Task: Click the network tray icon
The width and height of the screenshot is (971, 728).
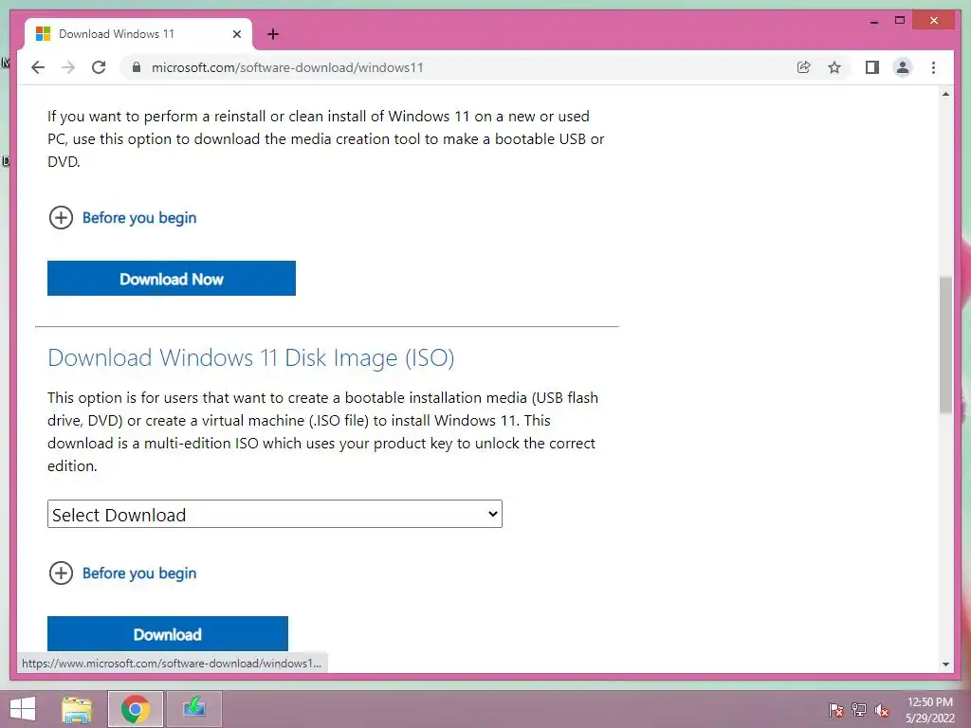Action: point(859,710)
